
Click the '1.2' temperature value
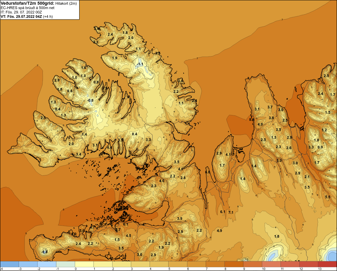[324, 130]
